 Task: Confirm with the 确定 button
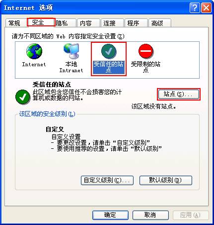click(x=110, y=215)
